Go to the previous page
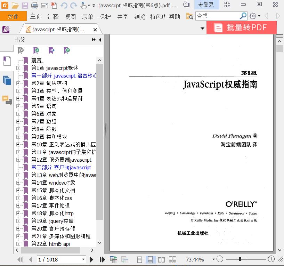This screenshot has height=266, width=284. 31,260
